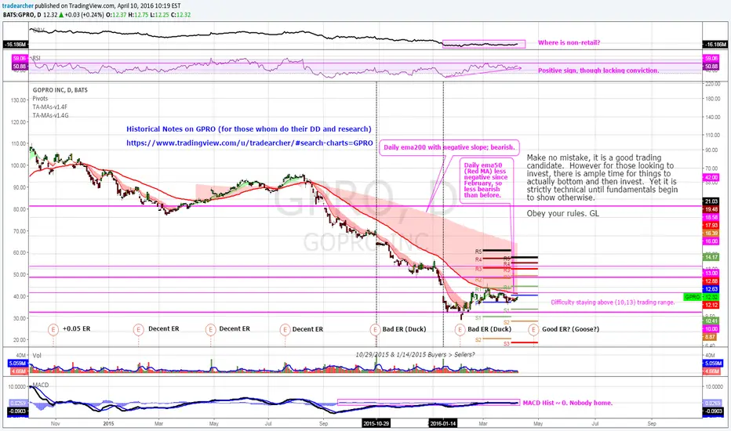
Task: Click the 'Make no mistake' commentary paragraph
Action: click(602, 178)
